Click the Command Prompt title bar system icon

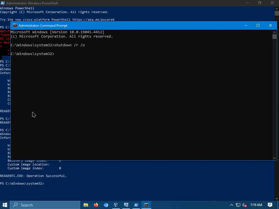coord(15,26)
